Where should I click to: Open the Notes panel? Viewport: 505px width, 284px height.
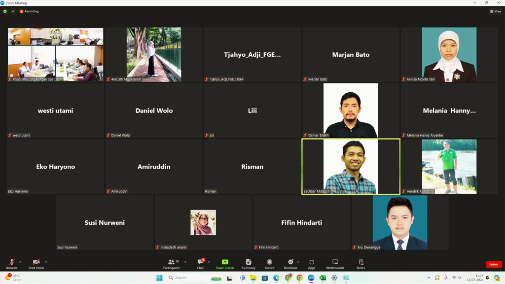pos(361,263)
